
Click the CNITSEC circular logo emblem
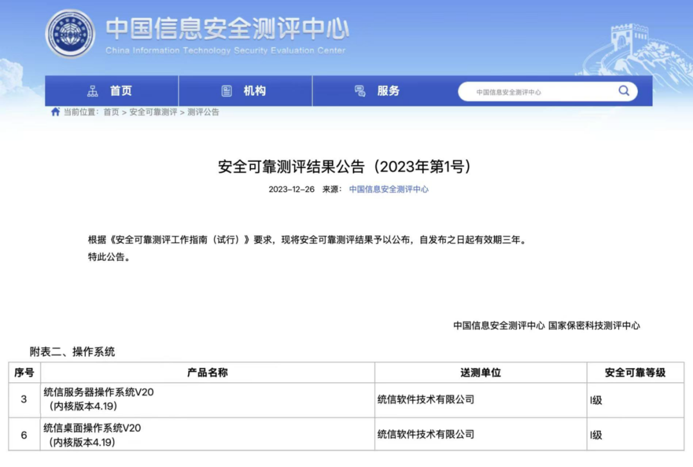pos(70,33)
